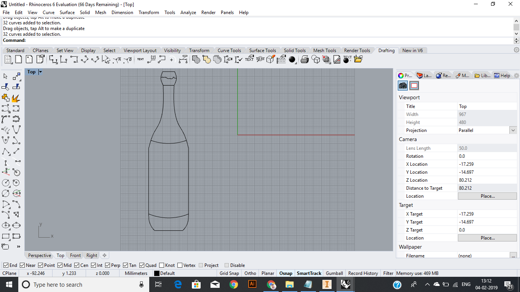Image resolution: width=520 pixels, height=292 pixels.
Task: Select the arrow pointer tool in sidebar
Action: click(6, 77)
